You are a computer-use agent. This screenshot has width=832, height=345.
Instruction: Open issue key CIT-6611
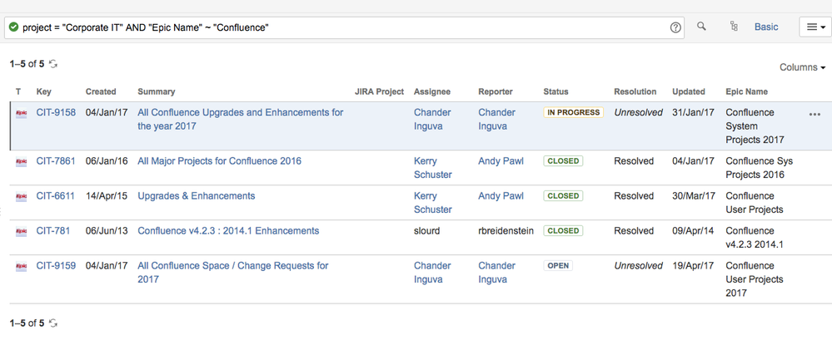56,195
